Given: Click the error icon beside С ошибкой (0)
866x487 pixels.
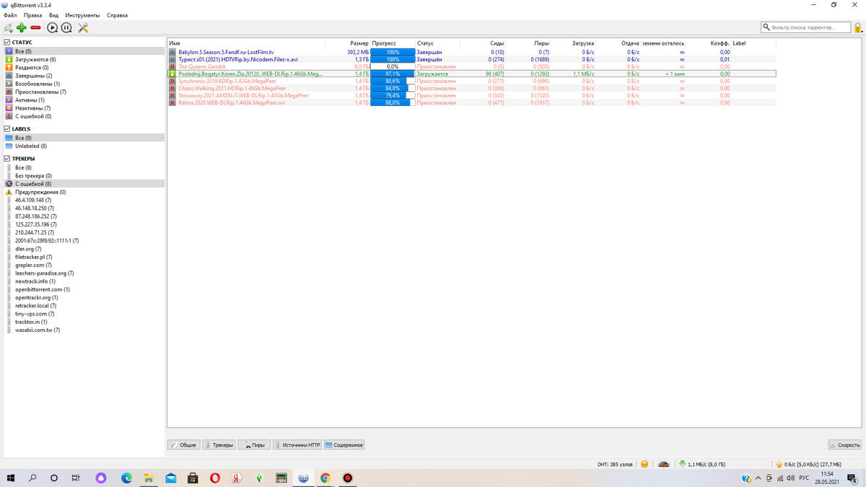Looking at the screenshot, I should 9,116.
